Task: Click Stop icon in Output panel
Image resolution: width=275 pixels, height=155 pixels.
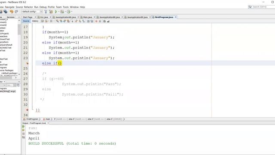Action: tap(23, 134)
